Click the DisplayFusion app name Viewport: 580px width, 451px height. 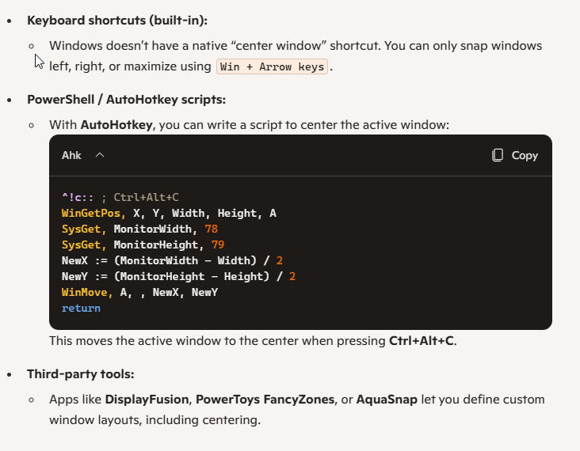click(x=148, y=400)
